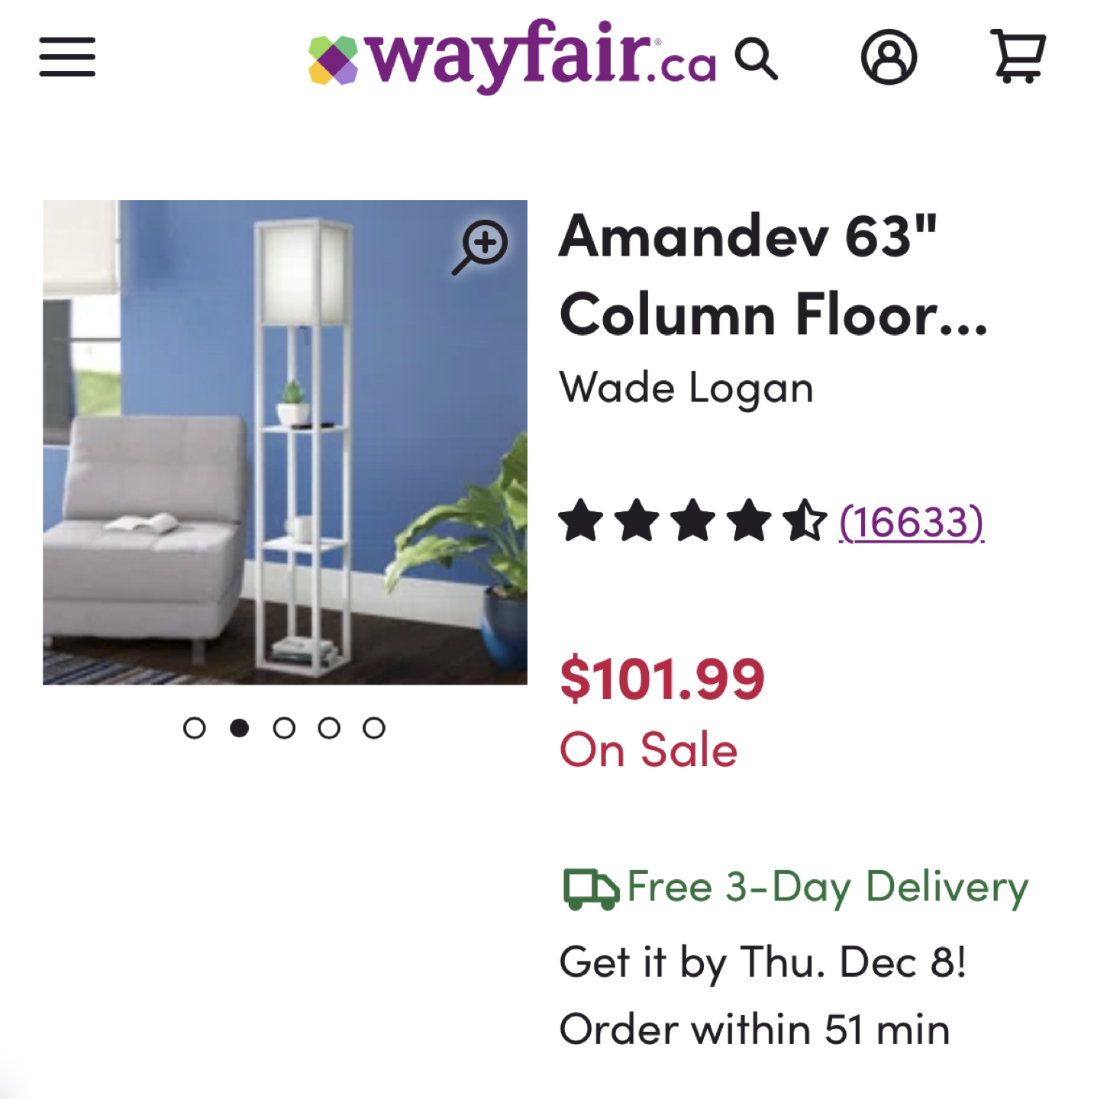Select the third carousel dot

pyautogui.click(x=284, y=728)
